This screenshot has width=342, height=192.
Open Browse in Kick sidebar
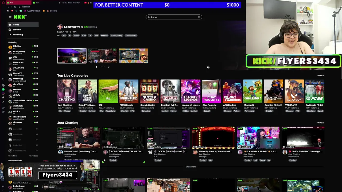(23, 30)
